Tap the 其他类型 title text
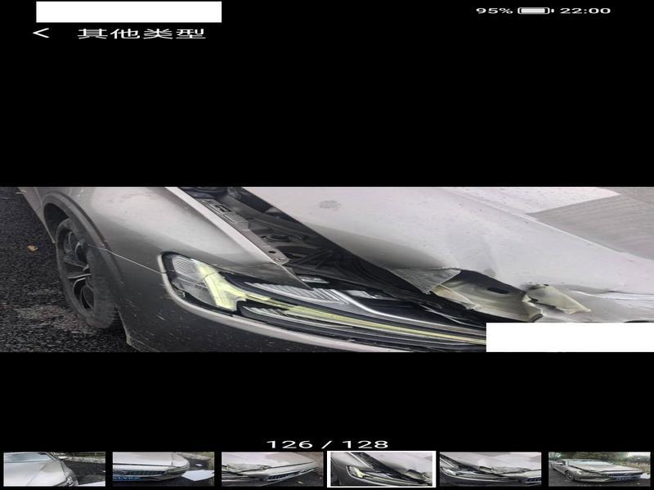The height and width of the screenshot is (490, 654). 141,33
